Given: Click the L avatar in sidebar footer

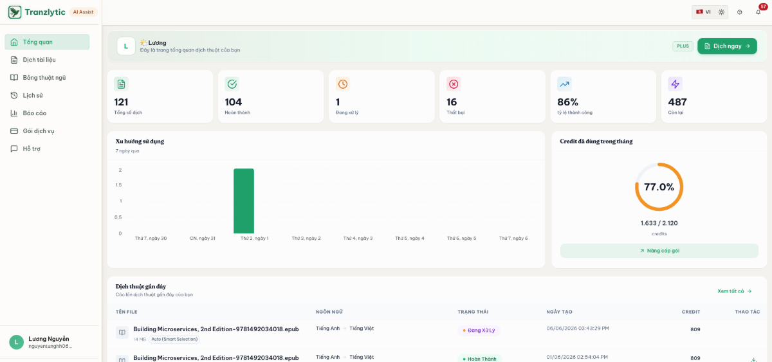Looking at the screenshot, I should [x=16, y=342].
